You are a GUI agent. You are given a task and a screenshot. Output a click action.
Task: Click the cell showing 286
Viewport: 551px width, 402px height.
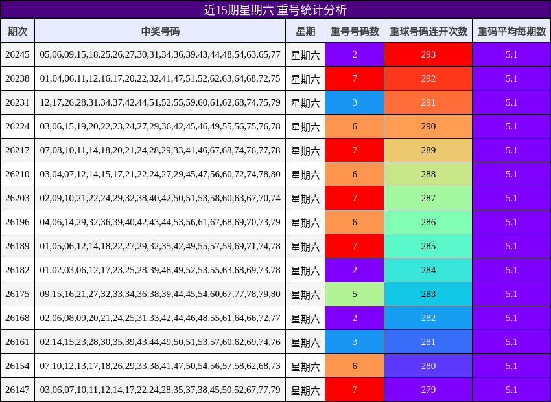coord(428,222)
